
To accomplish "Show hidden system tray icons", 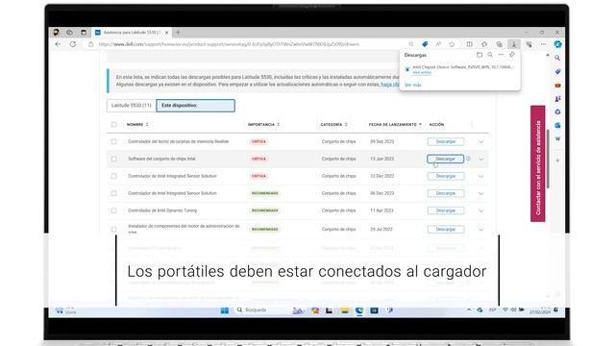I will pyautogui.click(x=469, y=310).
